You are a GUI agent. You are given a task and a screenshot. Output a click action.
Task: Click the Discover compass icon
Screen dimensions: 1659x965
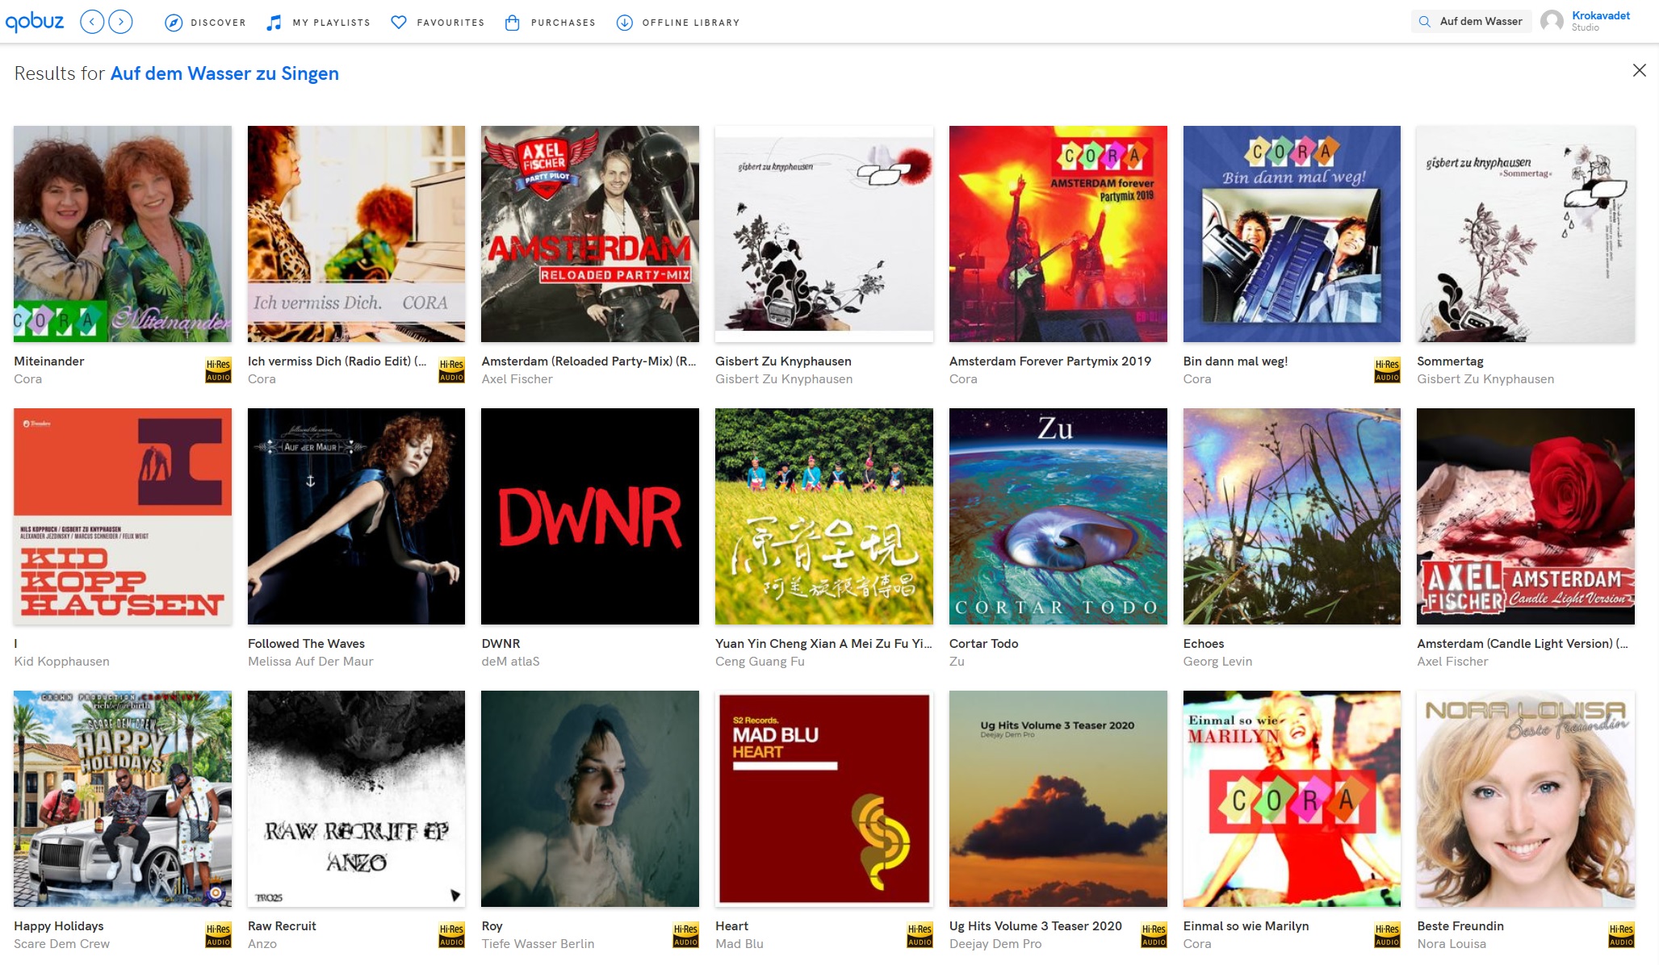174,23
